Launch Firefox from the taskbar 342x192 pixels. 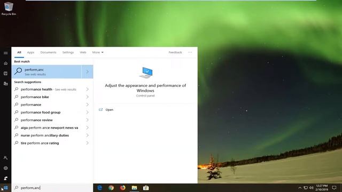[123, 188]
